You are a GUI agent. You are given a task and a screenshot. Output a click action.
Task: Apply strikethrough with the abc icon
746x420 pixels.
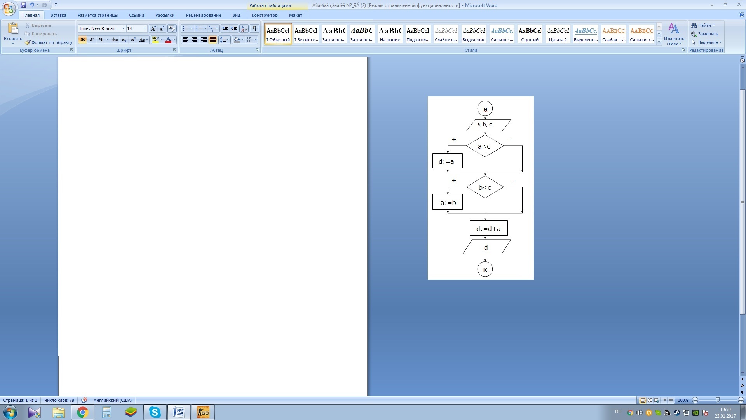pyautogui.click(x=114, y=40)
